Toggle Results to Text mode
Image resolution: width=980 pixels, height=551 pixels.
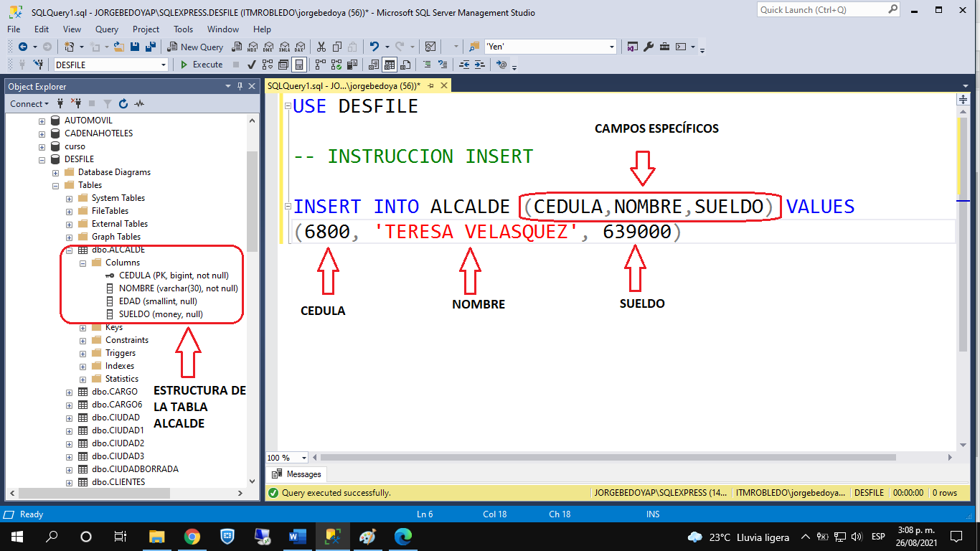(374, 65)
